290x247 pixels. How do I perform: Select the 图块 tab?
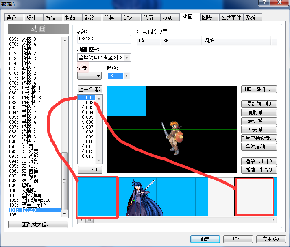pyautogui.click(x=209, y=17)
